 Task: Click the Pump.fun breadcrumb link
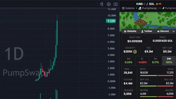tap(170, 8)
